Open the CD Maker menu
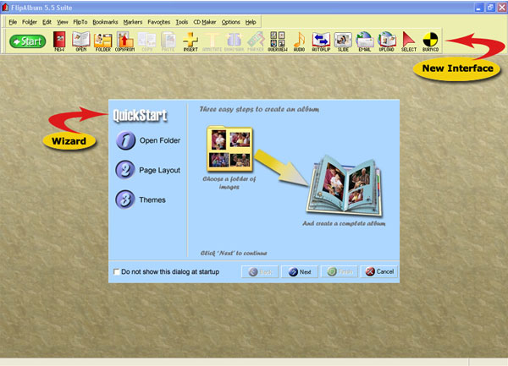 coord(204,22)
